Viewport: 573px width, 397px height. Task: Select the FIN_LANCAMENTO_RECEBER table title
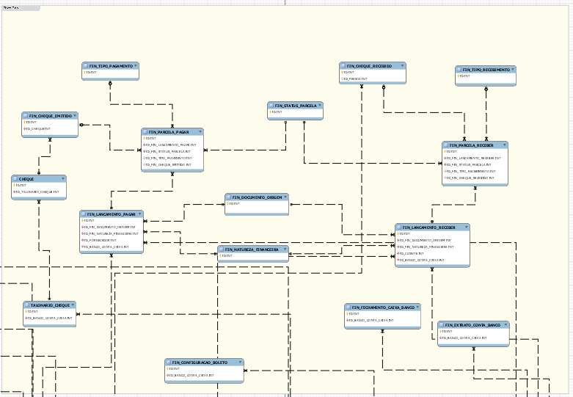point(429,227)
